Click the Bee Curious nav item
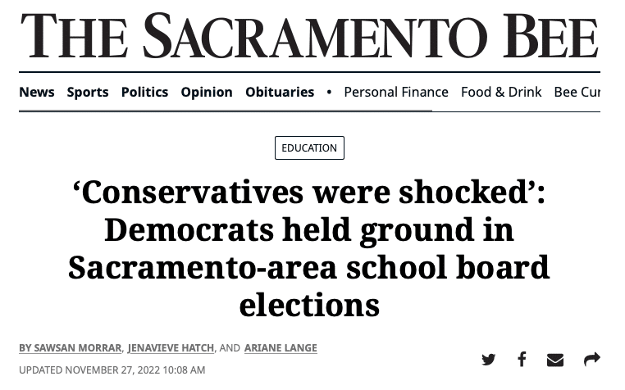 click(x=577, y=92)
